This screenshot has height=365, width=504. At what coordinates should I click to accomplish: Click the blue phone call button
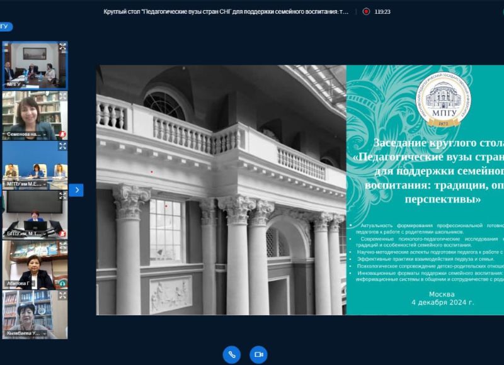232,354
